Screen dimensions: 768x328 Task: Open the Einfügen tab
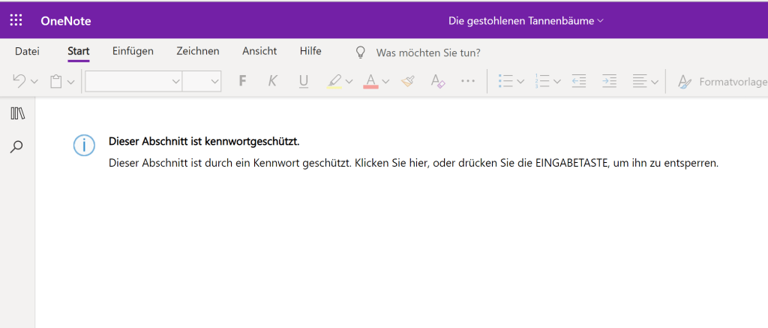[x=133, y=51]
